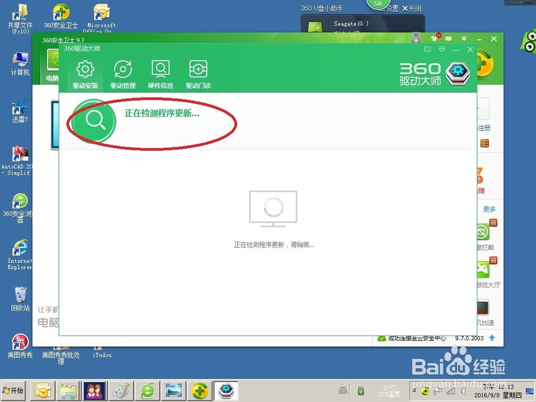Viewport: 536px width, 402px height.
Task: Click CPU温度 33℃ indicator in taskbar
Action: [x=389, y=391]
